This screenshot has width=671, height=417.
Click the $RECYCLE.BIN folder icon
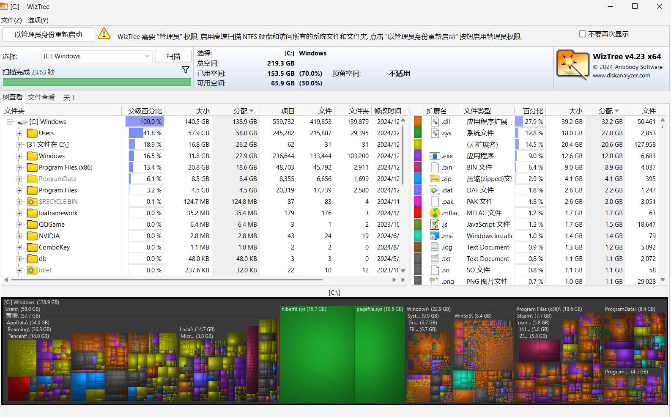[32, 202]
